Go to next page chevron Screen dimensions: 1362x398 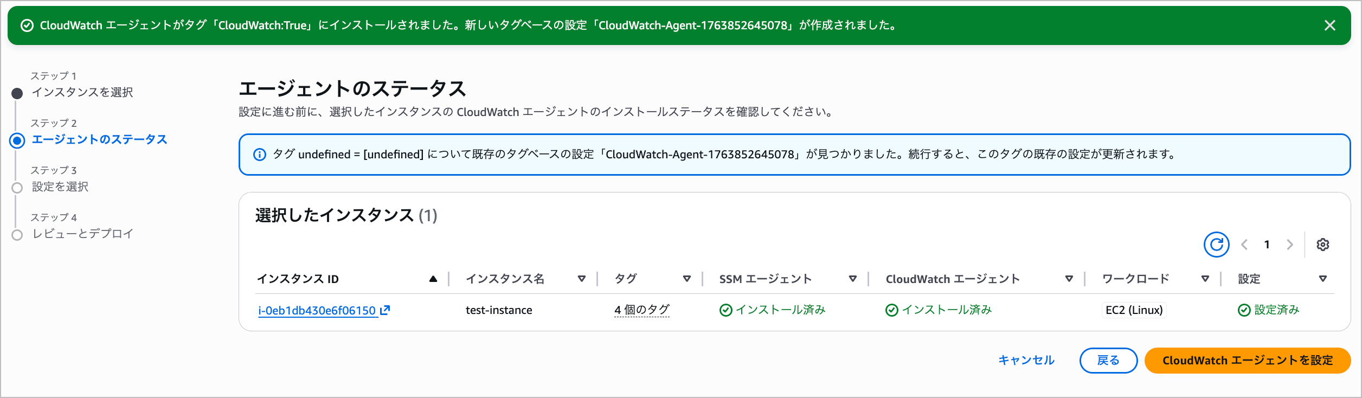click(x=1290, y=245)
